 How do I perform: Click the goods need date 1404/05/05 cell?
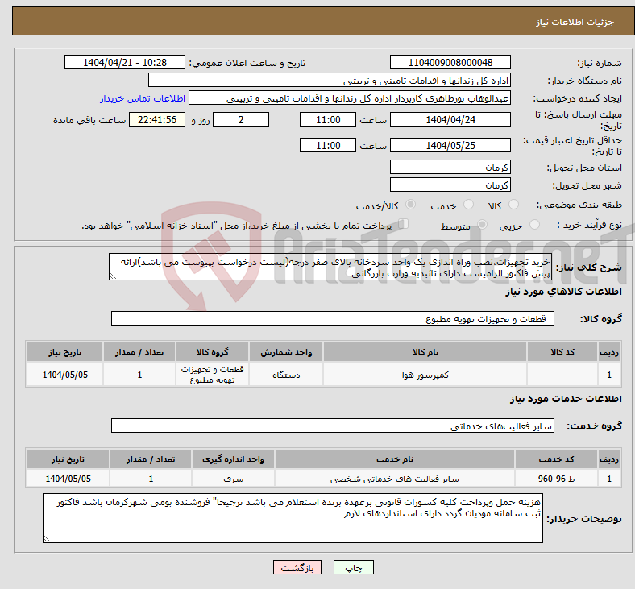click(64, 375)
